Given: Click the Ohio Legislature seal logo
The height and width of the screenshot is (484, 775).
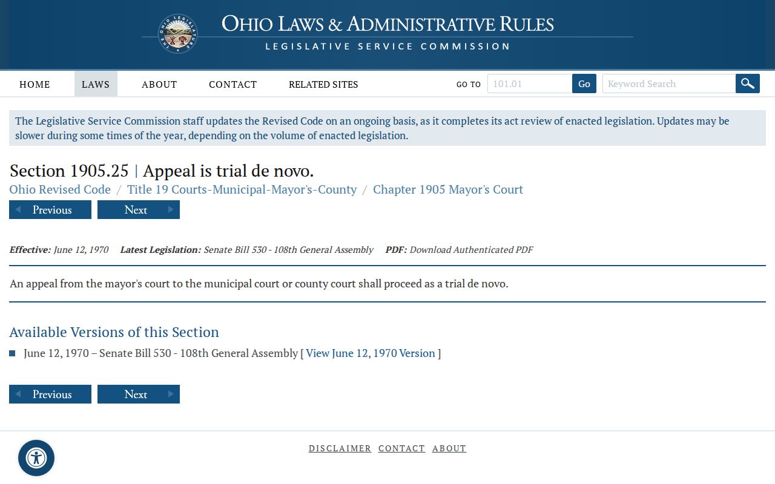Looking at the screenshot, I should [177, 34].
